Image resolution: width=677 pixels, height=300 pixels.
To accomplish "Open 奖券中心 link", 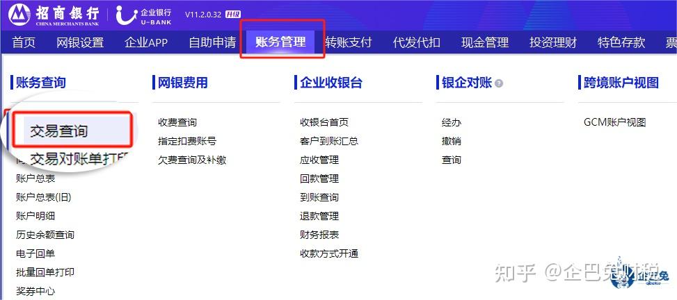I will point(35,292).
